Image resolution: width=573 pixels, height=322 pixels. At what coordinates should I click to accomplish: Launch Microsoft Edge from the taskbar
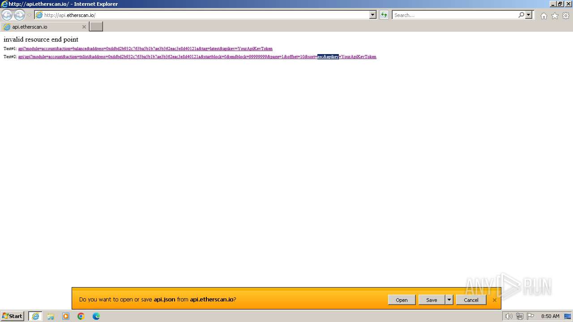click(x=96, y=316)
